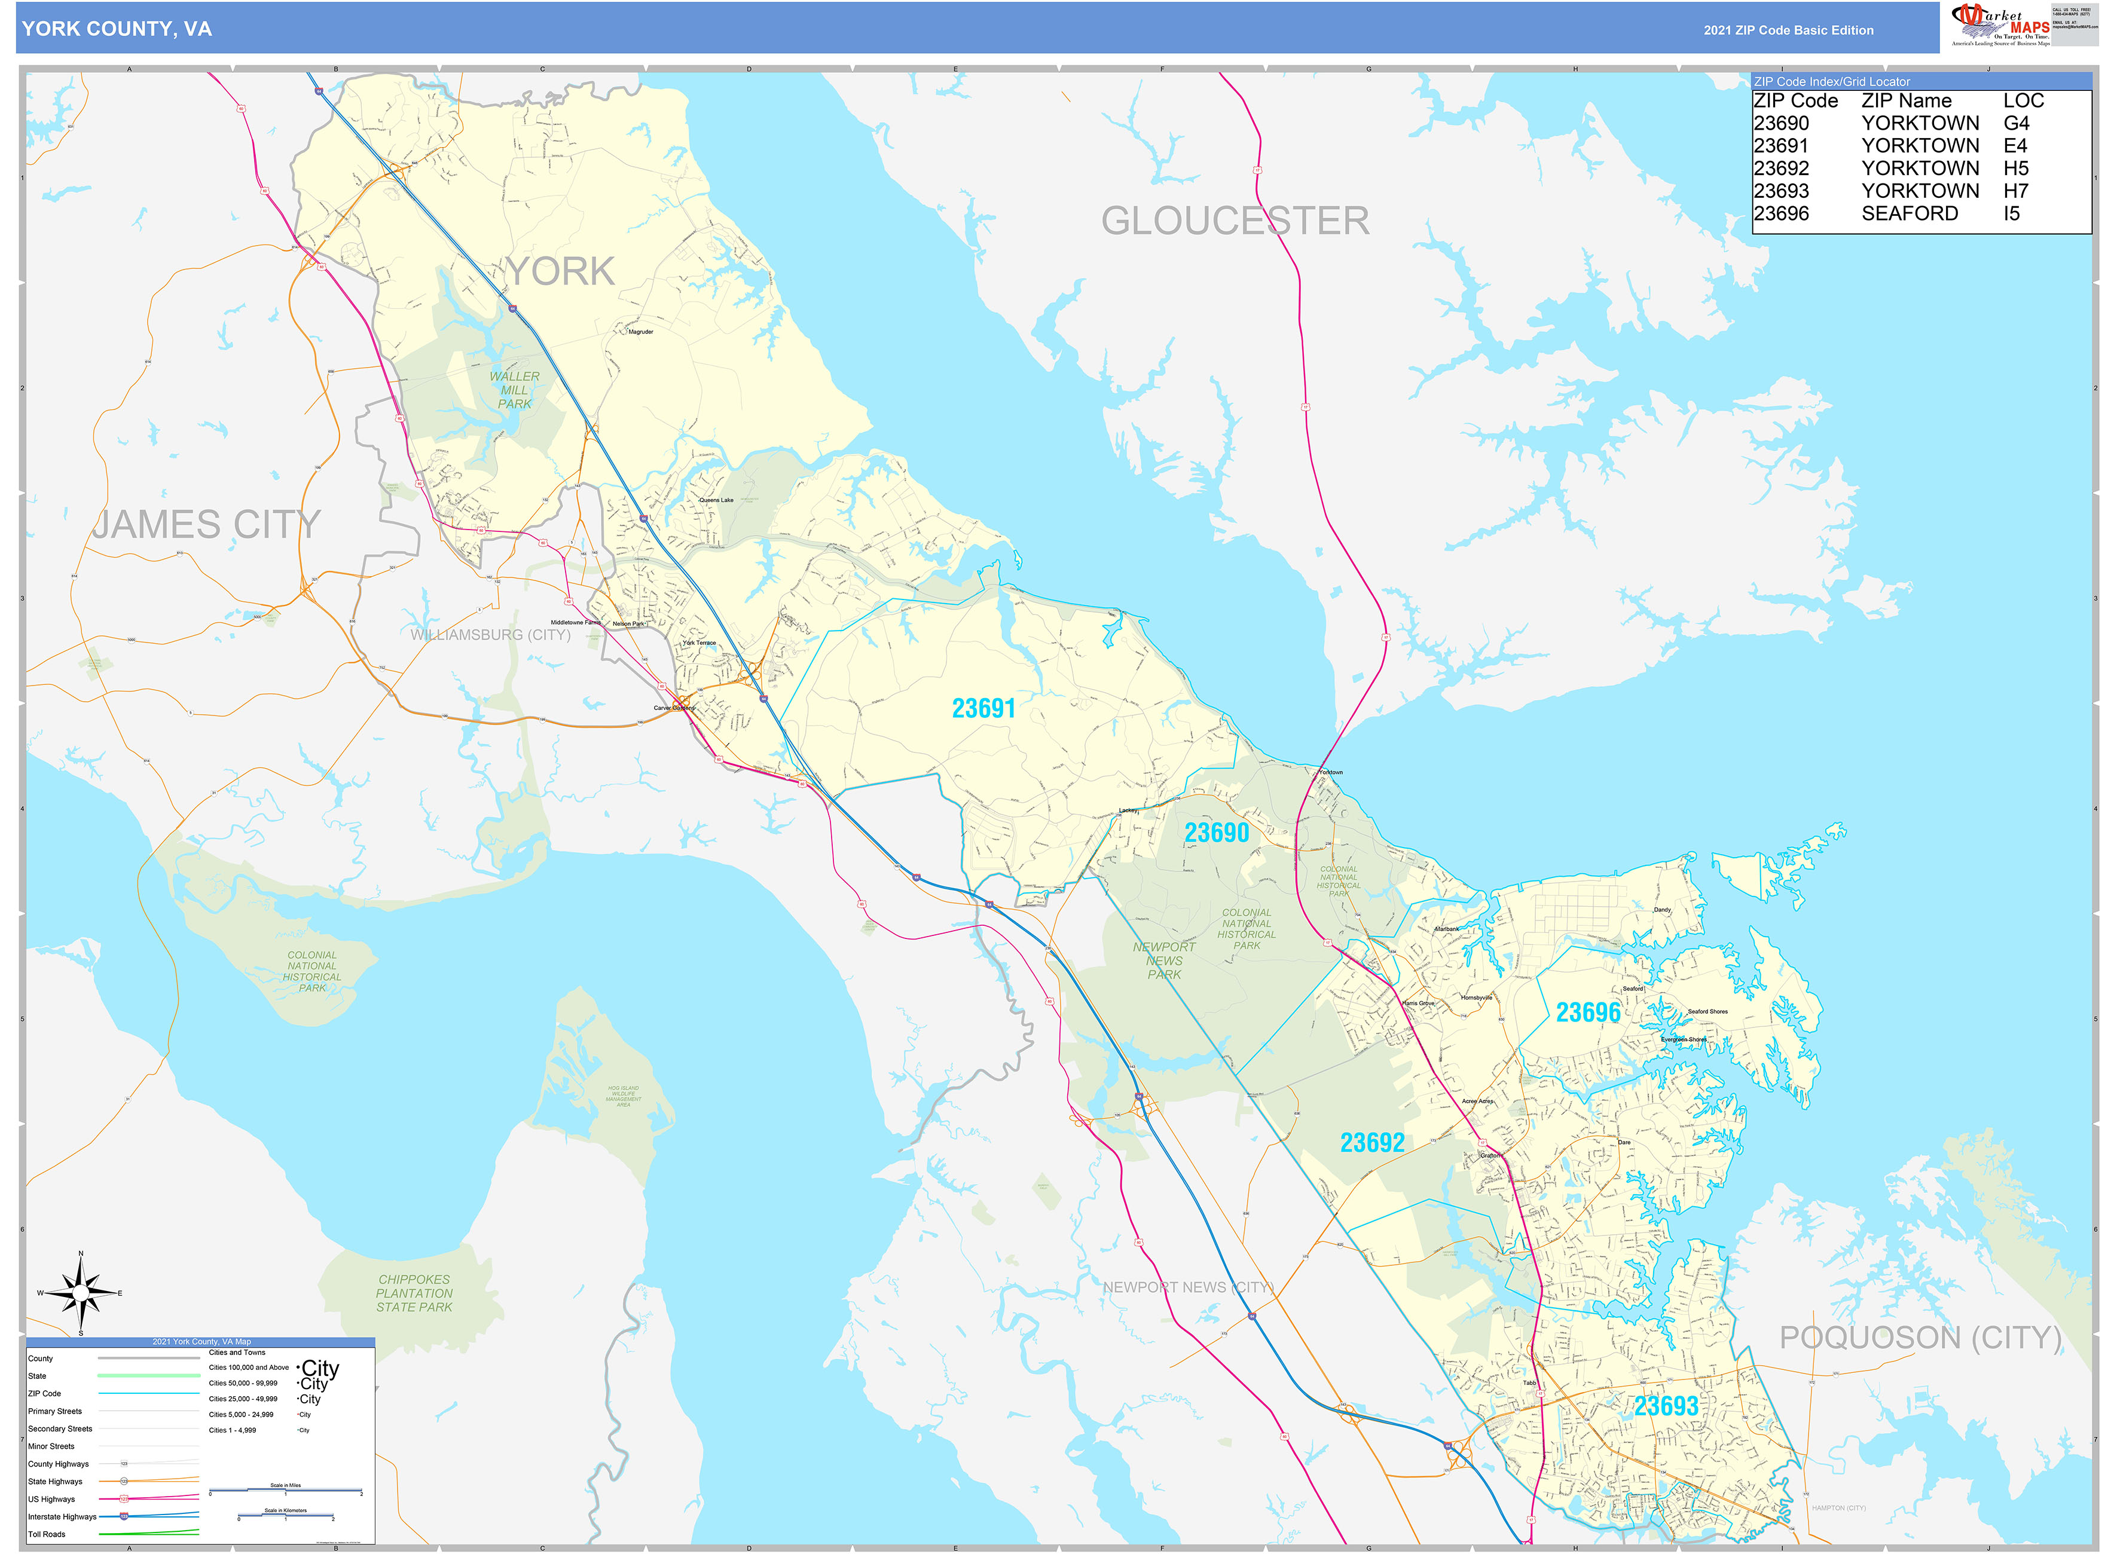Viewport: 2117px width, 1554px height.
Task: Click the Interstate Highways shield icon in legend
Action: tap(124, 1516)
